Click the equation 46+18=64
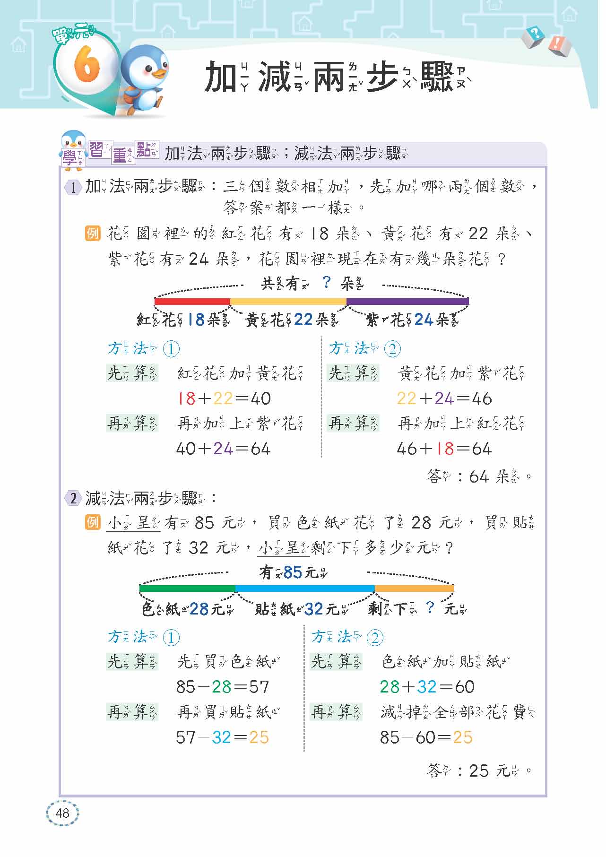The image size is (606, 857). [444, 449]
